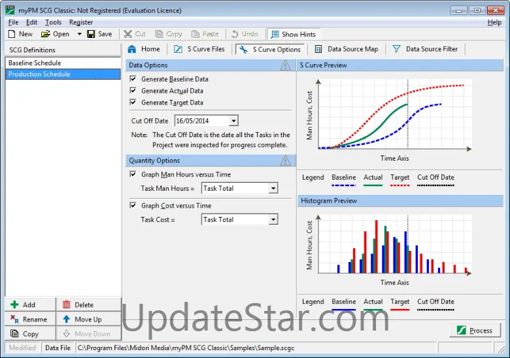Expand the Task Cost combo box
Screen dimensions: 510x358
pyautogui.click(x=273, y=220)
